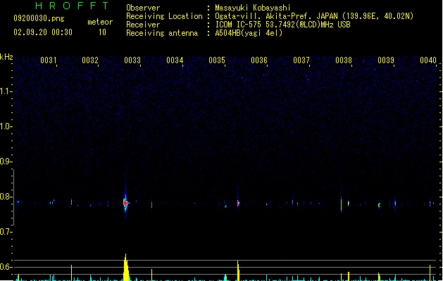This screenshot has width=443, height=281.
Task: Click time marker 0031
Action: tap(49, 60)
